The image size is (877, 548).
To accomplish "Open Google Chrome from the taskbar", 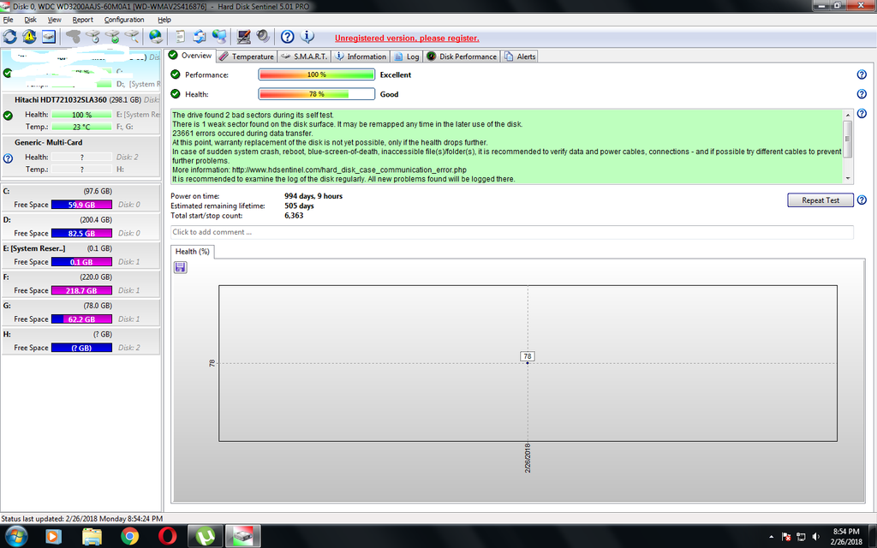I will pyautogui.click(x=129, y=537).
